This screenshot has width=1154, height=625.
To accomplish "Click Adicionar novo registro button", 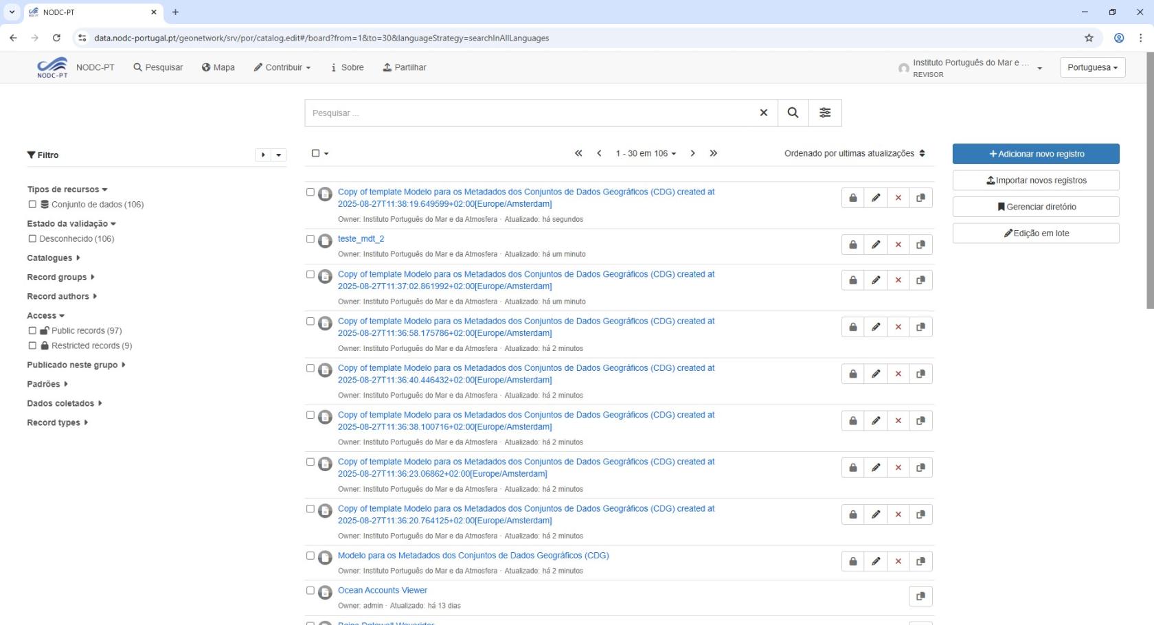I will [1036, 154].
